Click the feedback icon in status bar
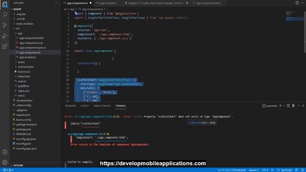This screenshot has height=172, width=306. (x=296, y=170)
